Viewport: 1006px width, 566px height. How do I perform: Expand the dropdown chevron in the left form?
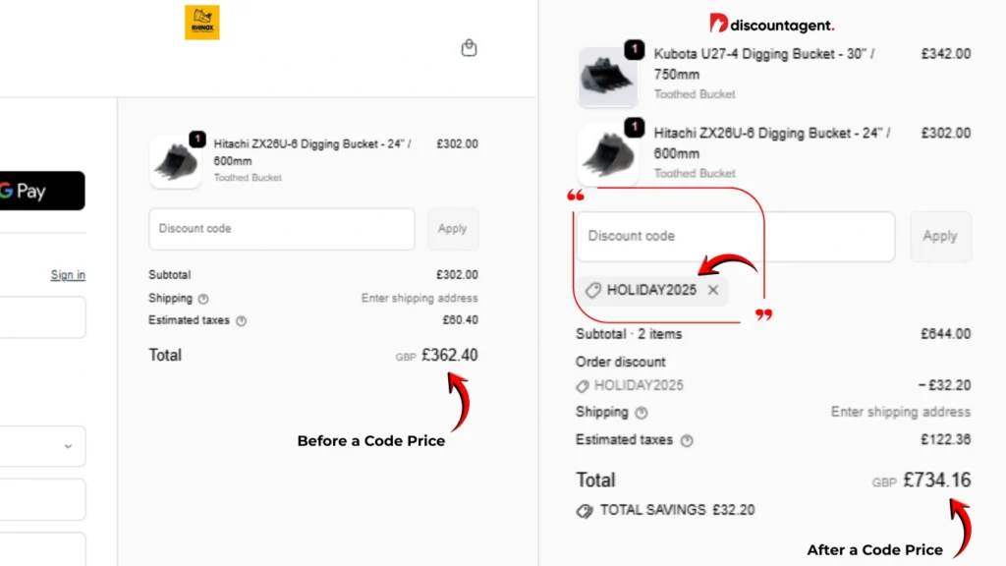click(x=68, y=446)
